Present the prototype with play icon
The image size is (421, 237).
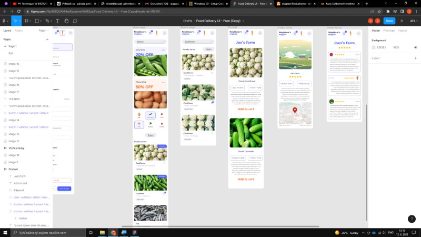tap(402, 21)
